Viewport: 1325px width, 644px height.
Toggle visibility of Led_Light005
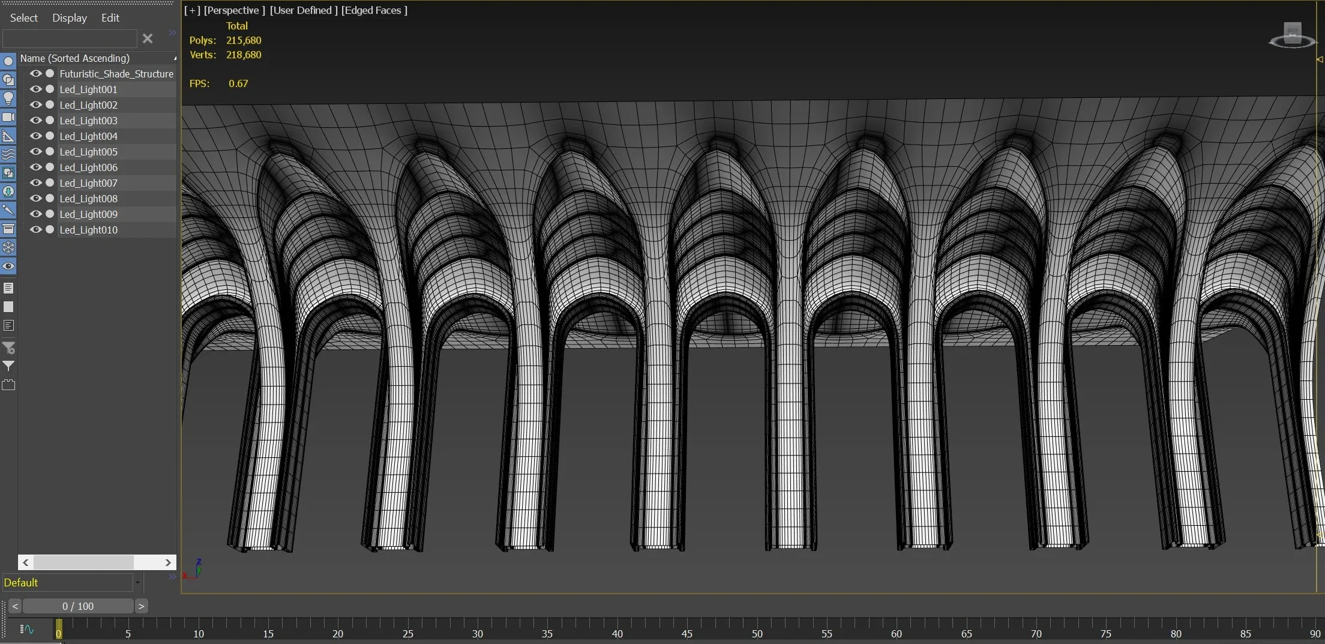click(x=36, y=152)
